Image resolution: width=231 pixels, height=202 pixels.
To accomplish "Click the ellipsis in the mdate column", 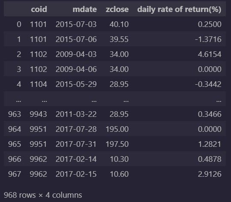I will pos(94,101).
